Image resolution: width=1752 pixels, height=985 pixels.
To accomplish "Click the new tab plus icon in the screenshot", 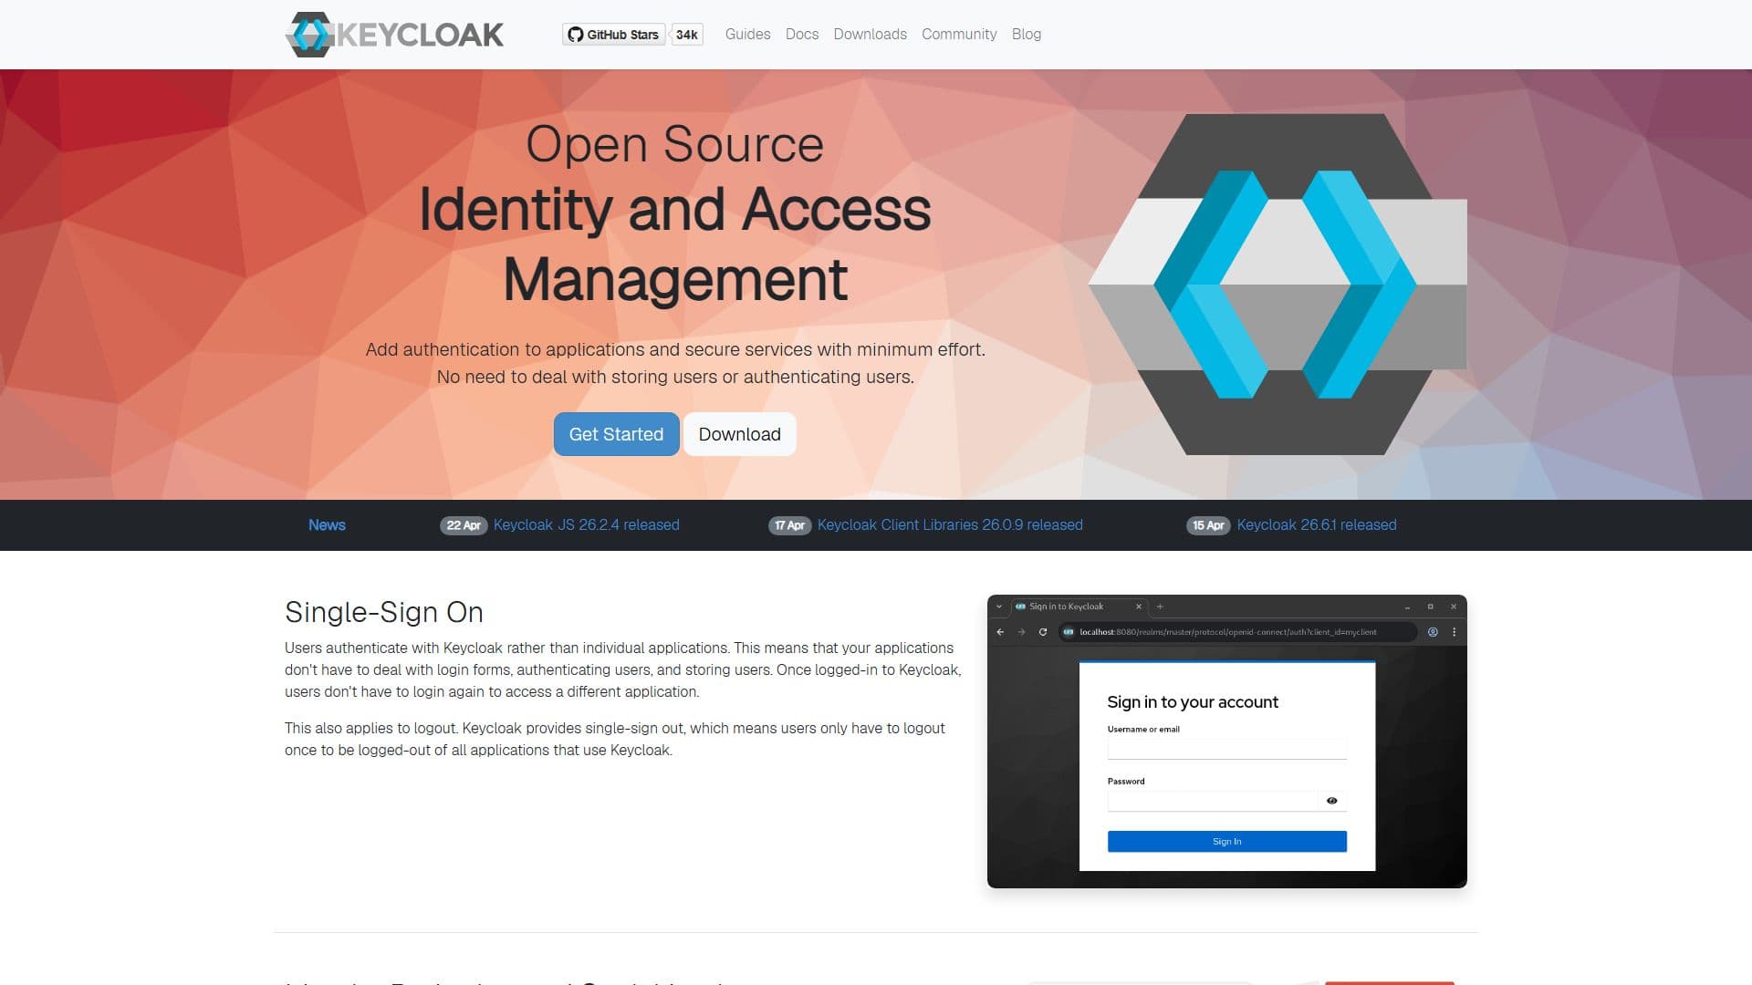I will (1160, 607).
